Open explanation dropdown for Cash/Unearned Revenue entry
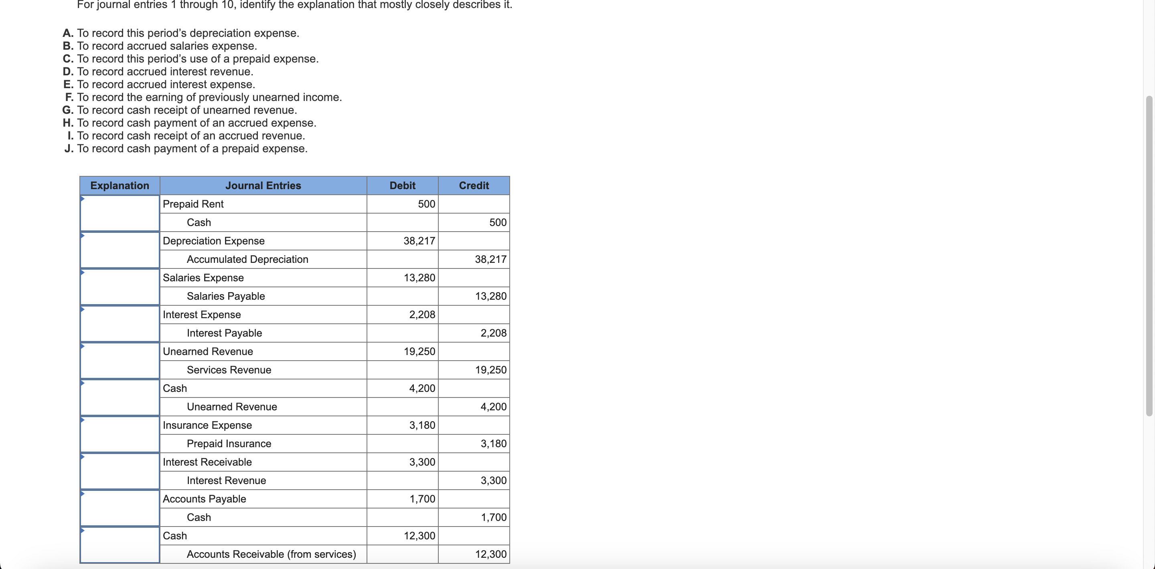The image size is (1155, 569). point(120,397)
